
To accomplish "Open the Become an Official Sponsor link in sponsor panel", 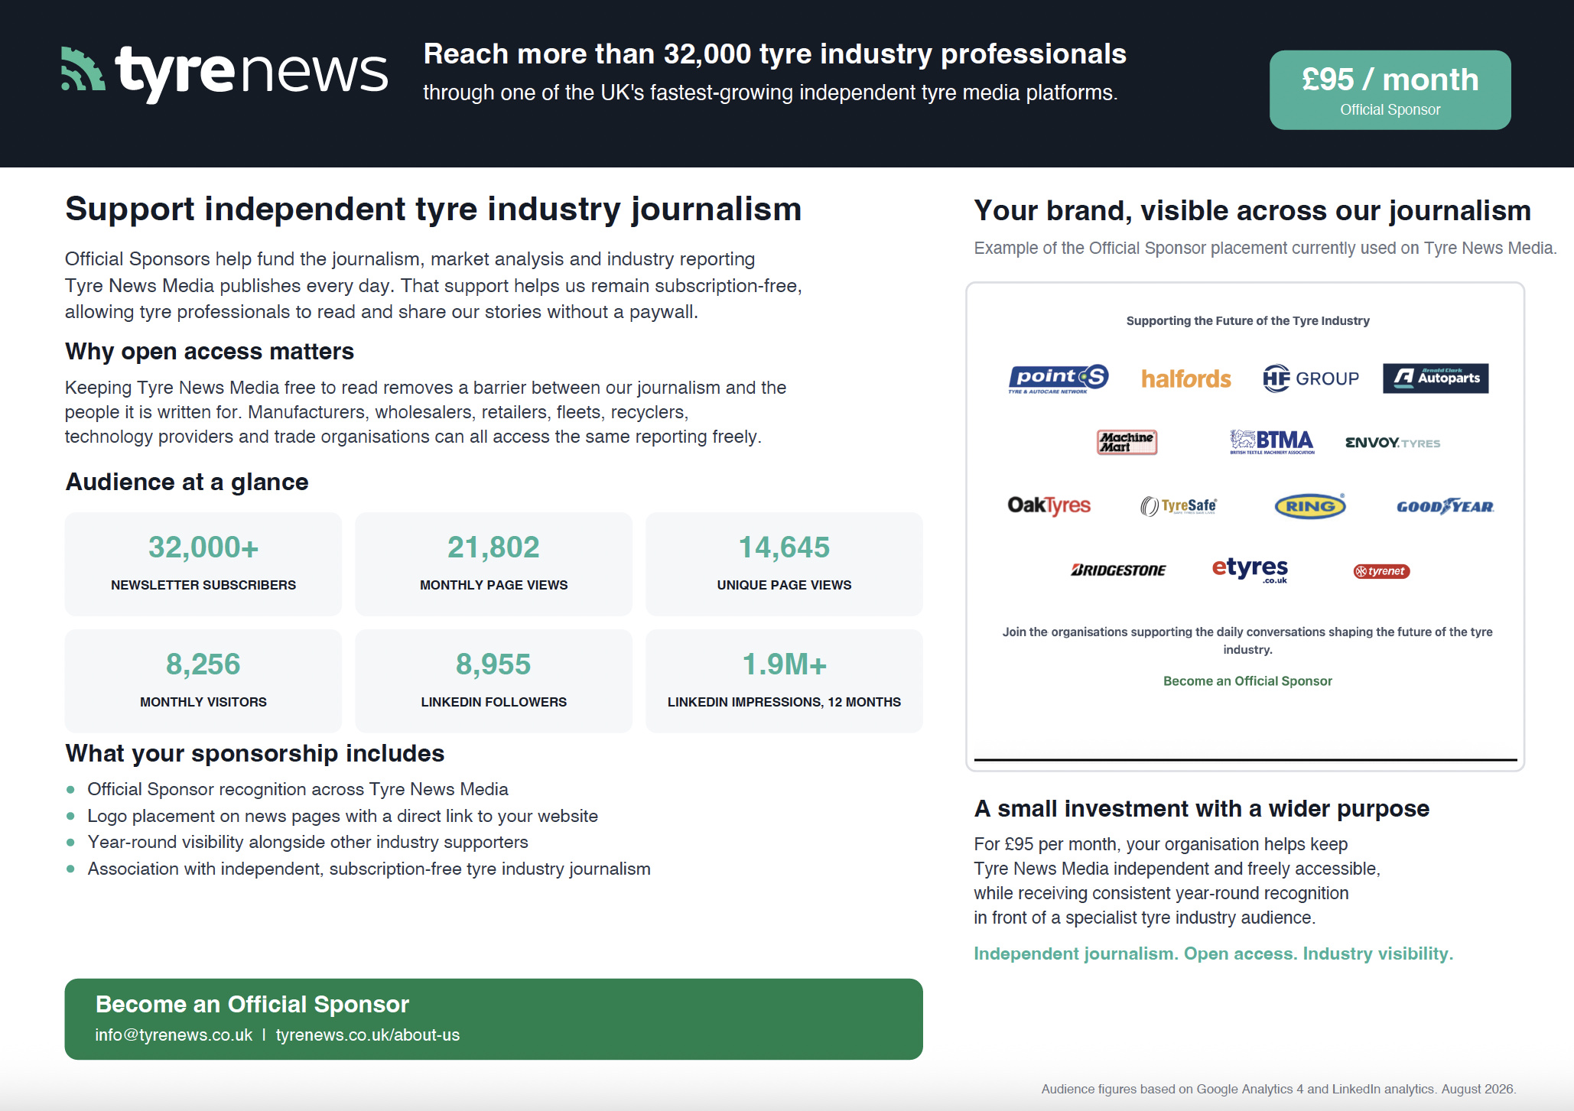I will tap(1247, 681).
